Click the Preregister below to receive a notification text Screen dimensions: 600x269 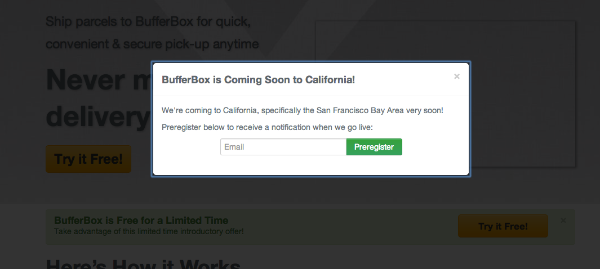tap(267, 127)
